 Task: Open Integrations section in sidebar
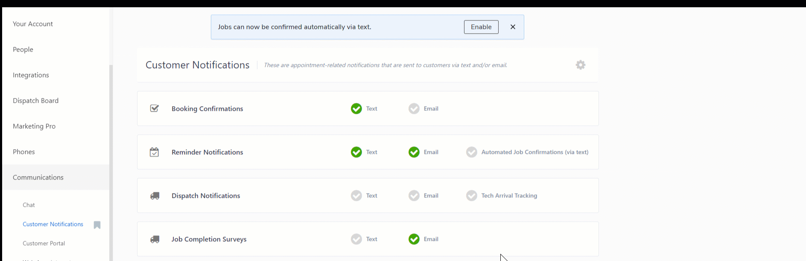(55, 75)
